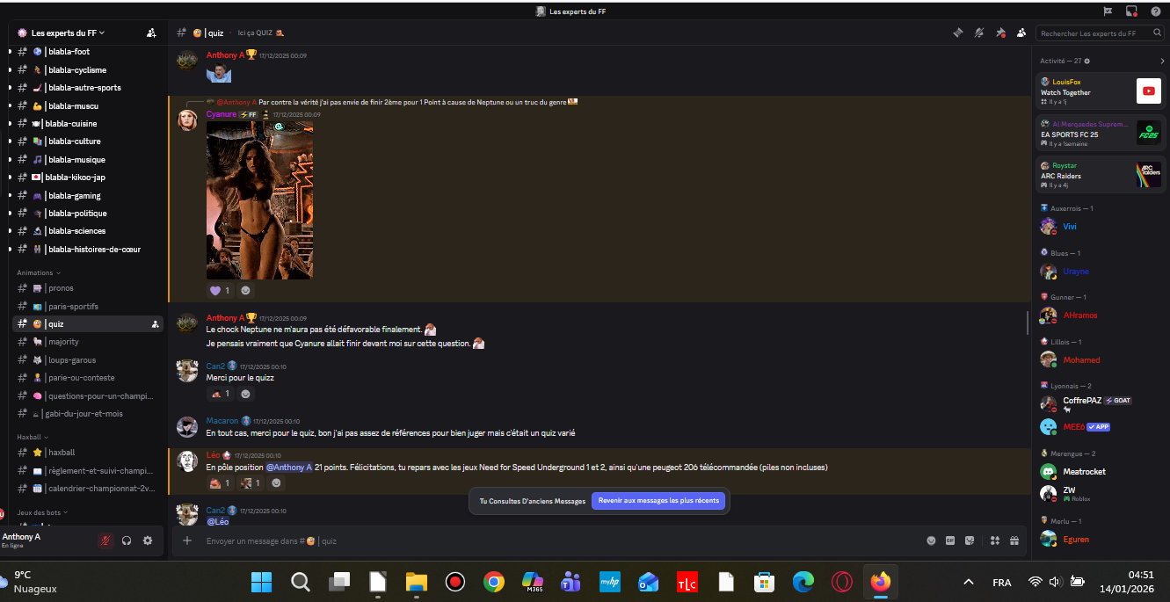This screenshot has height=602, width=1170.
Task: Open pinned messages in quiz channel
Action: click(1000, 33)
